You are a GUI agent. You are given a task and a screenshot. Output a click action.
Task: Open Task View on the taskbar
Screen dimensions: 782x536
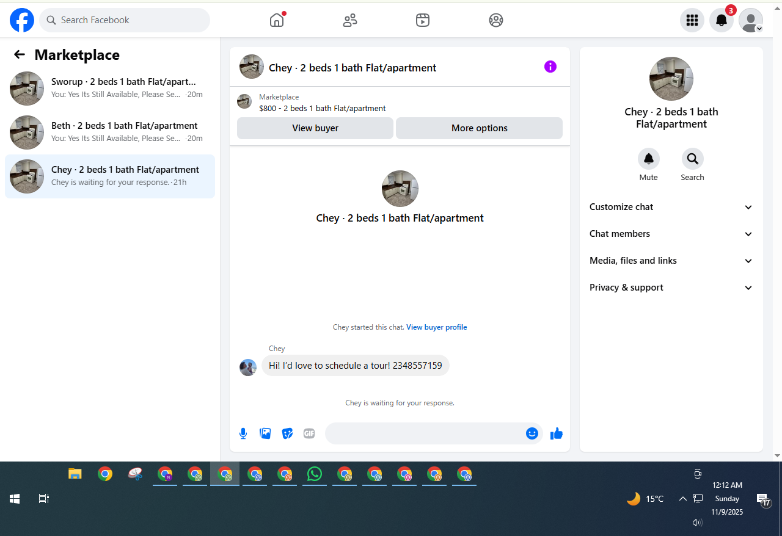[43, 499]
